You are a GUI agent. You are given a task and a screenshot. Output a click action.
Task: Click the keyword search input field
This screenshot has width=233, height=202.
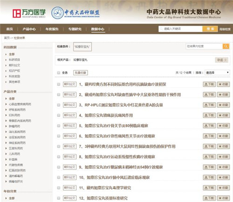[x=180, y=29]
